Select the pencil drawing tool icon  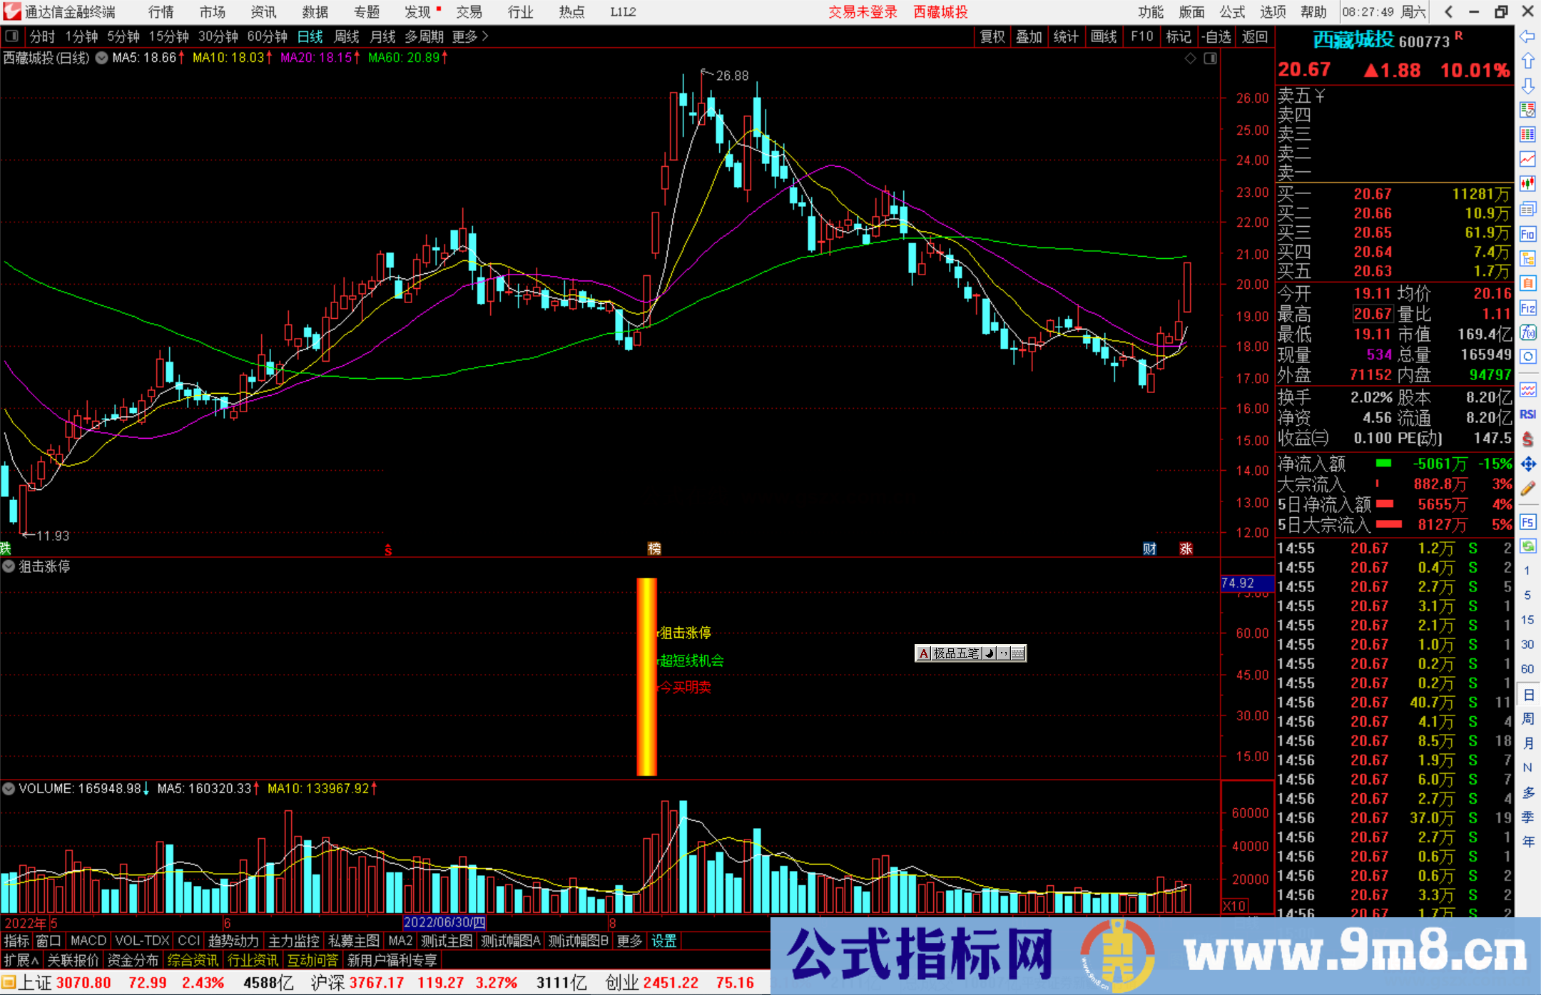tap(1527, 489)
